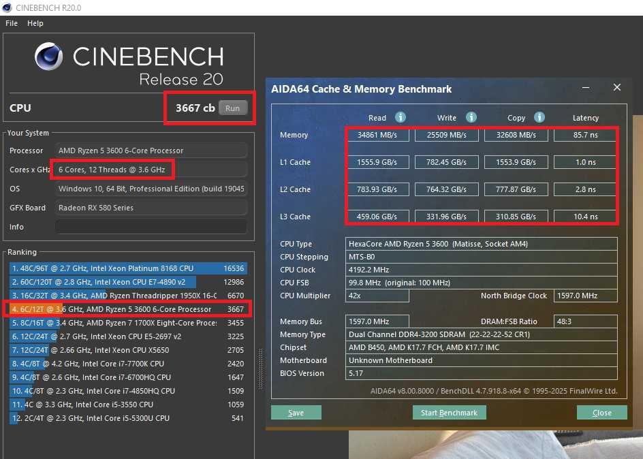Click L1 Cache Write value 782.45 GB/s
The height and width of the screenshot is (459, 643).
(x=447, y=162)
